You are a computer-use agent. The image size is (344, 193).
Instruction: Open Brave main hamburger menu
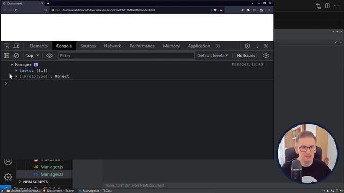[269, 10]
